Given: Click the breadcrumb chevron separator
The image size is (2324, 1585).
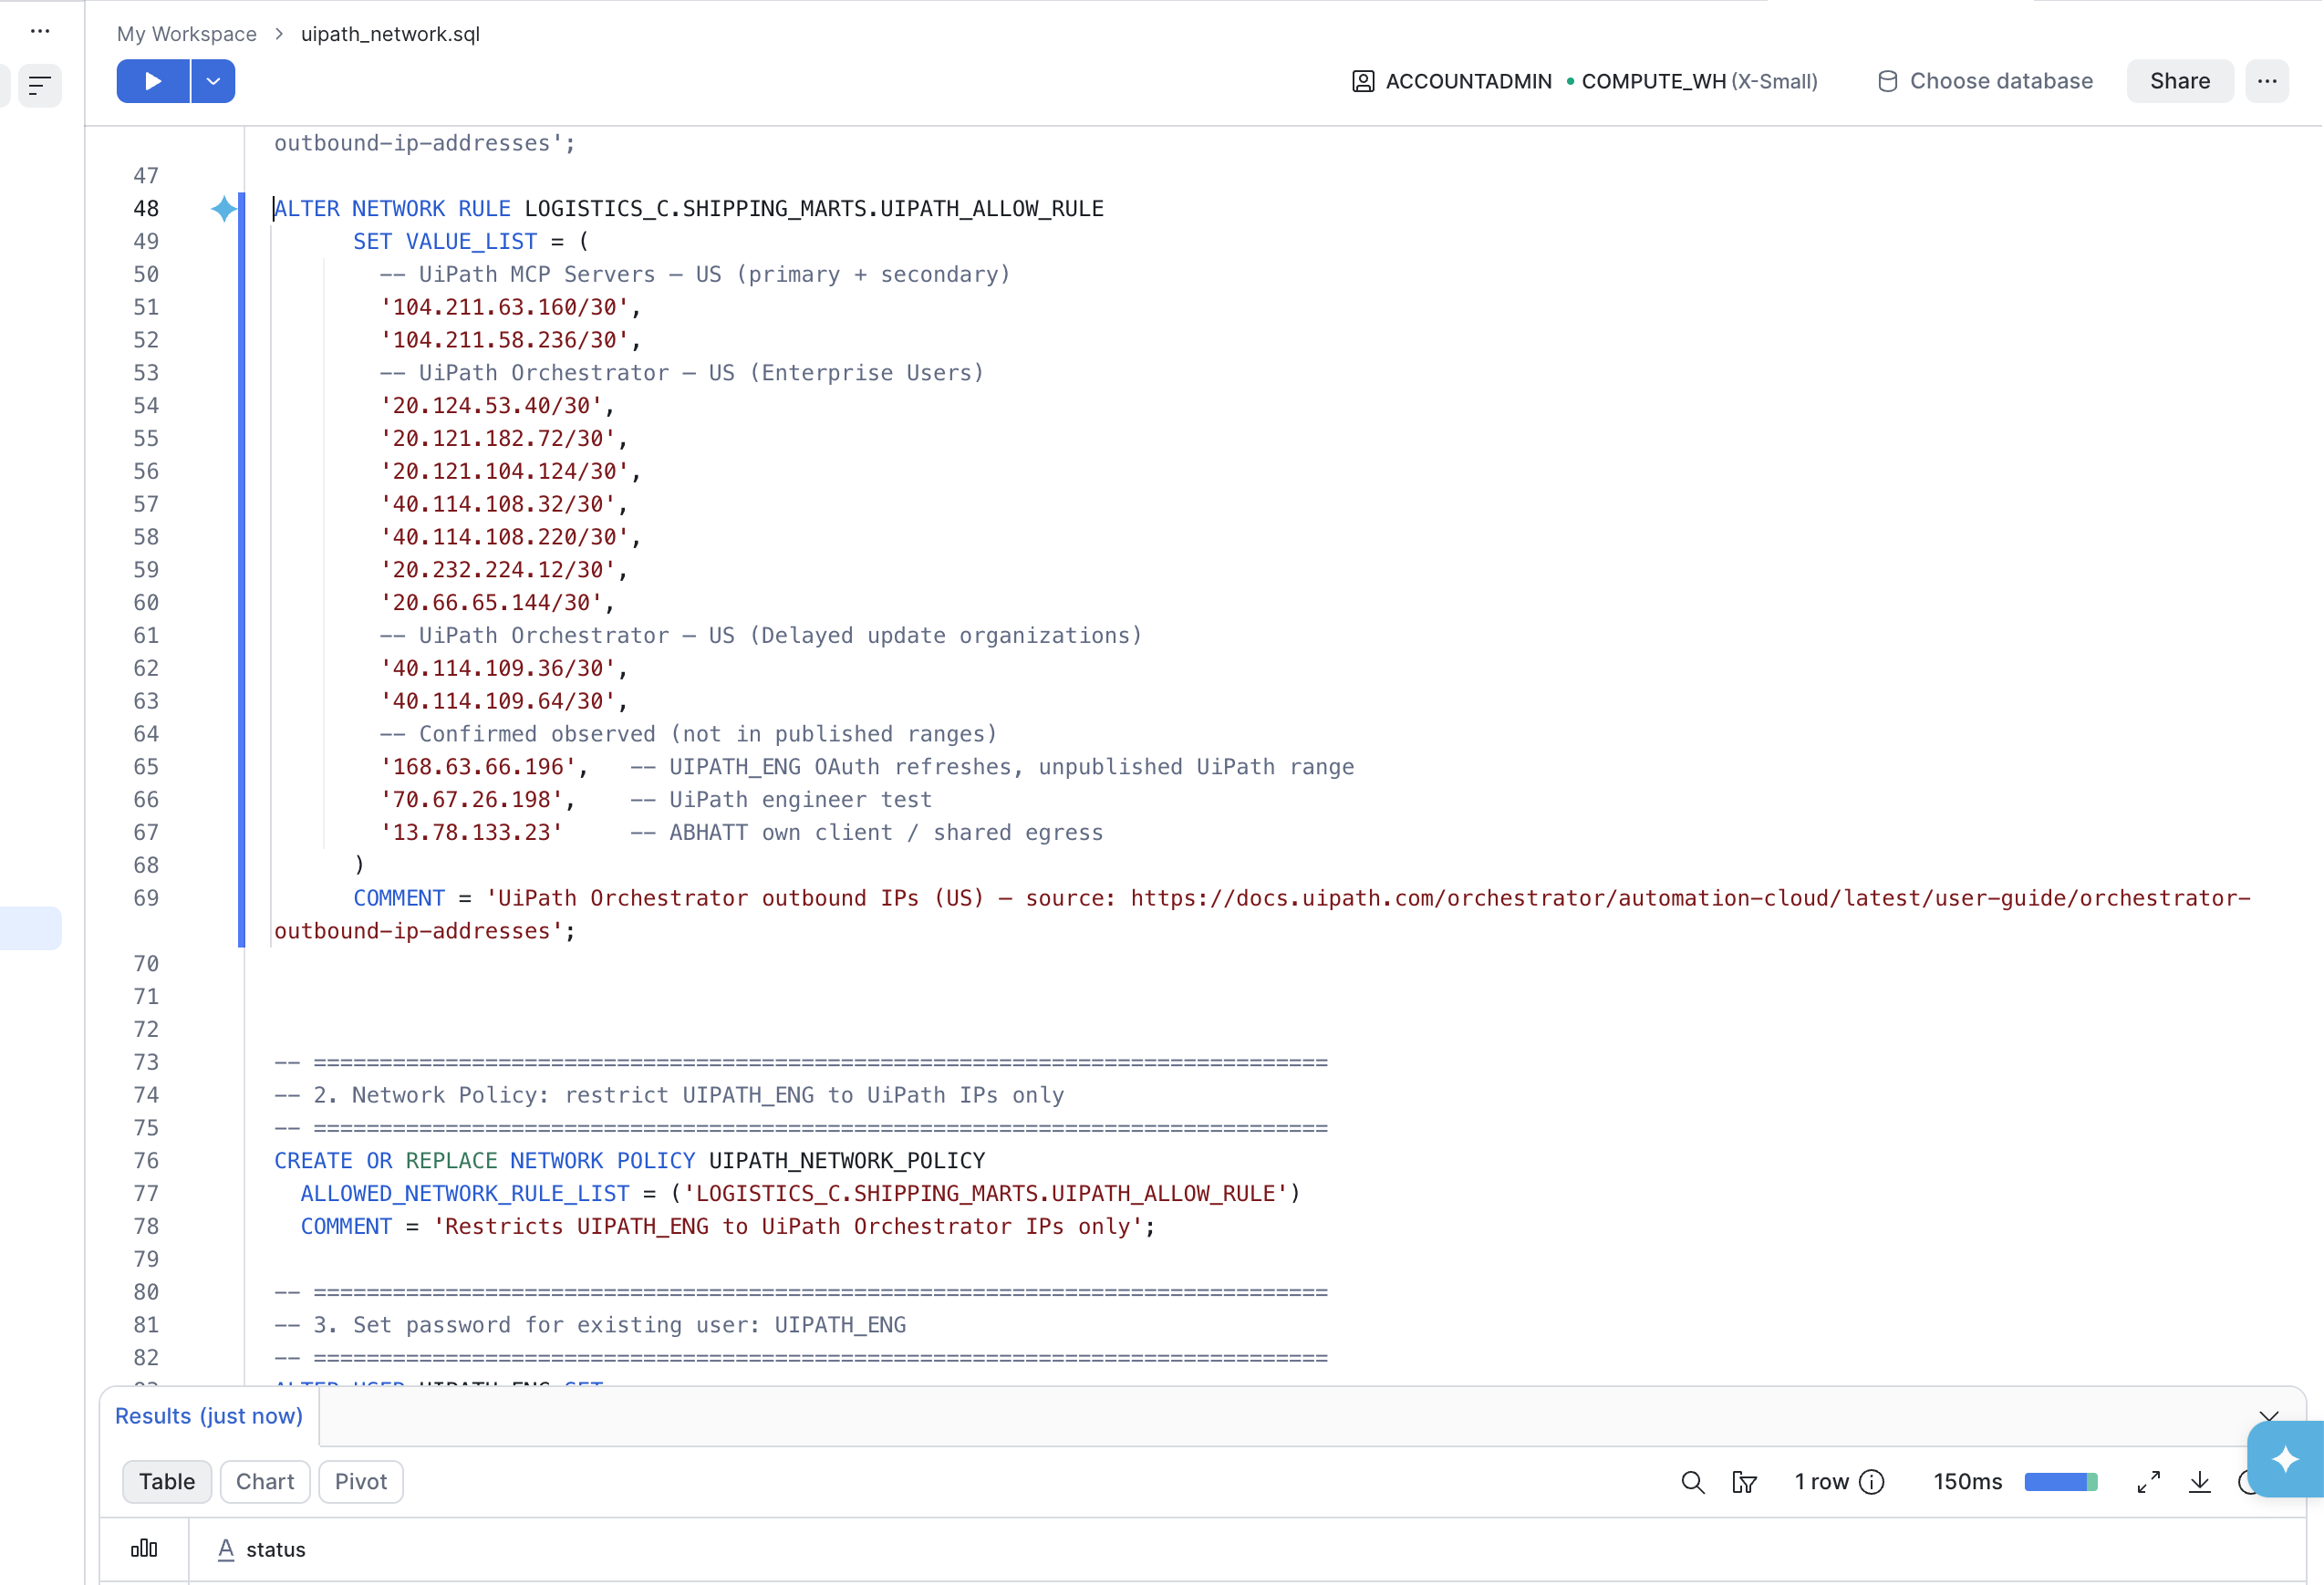Looking at the screenshot, I should [279, 34].
